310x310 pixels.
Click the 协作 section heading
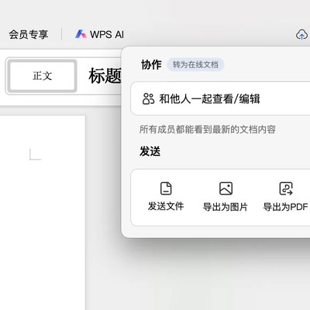[151, 64]
